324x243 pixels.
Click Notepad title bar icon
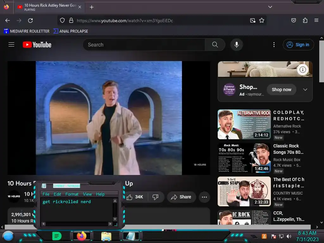pos(44,186)
